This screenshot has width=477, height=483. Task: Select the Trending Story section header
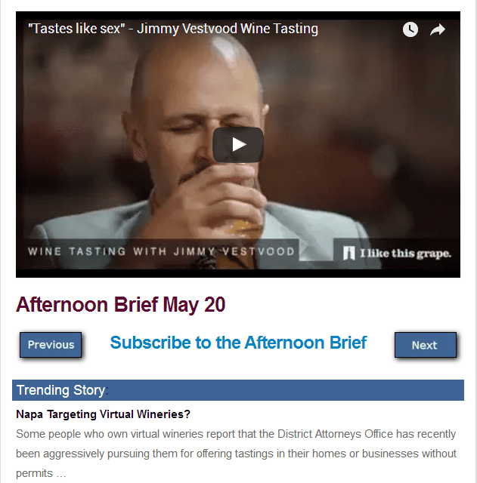point(238,390)
